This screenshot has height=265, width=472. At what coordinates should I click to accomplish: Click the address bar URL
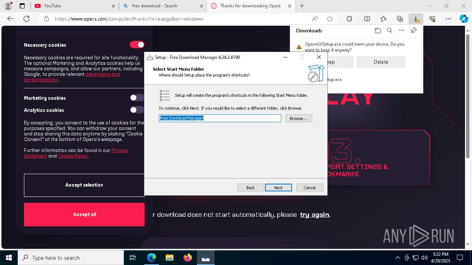[x=129, y=19]
